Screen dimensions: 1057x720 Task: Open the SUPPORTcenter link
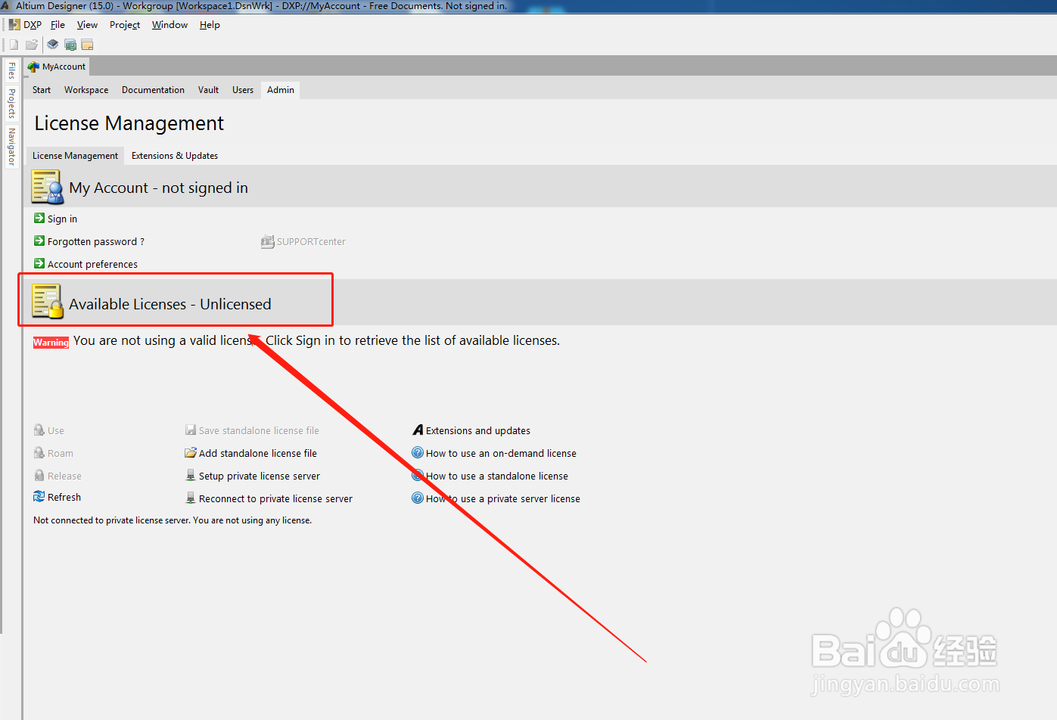[x=311, y=242]
